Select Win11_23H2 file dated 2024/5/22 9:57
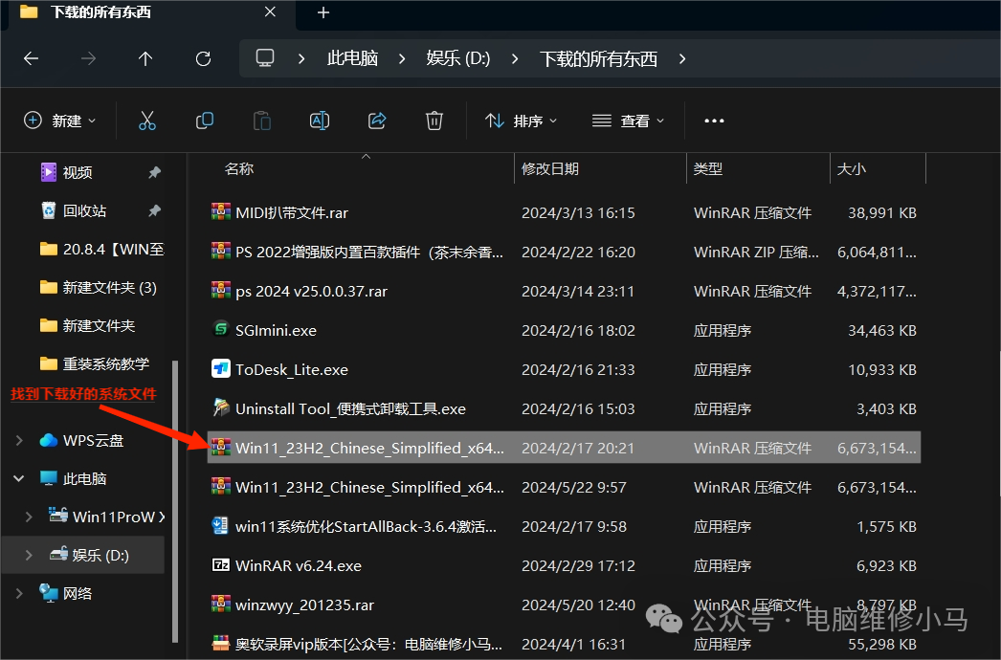 (x=564, y=487)
